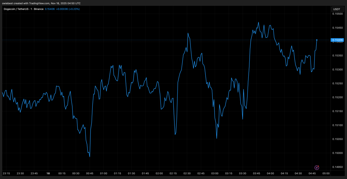Click the blue 0.15406 current price label
This screenshot has height=179, width=347.
click(337, 40)
